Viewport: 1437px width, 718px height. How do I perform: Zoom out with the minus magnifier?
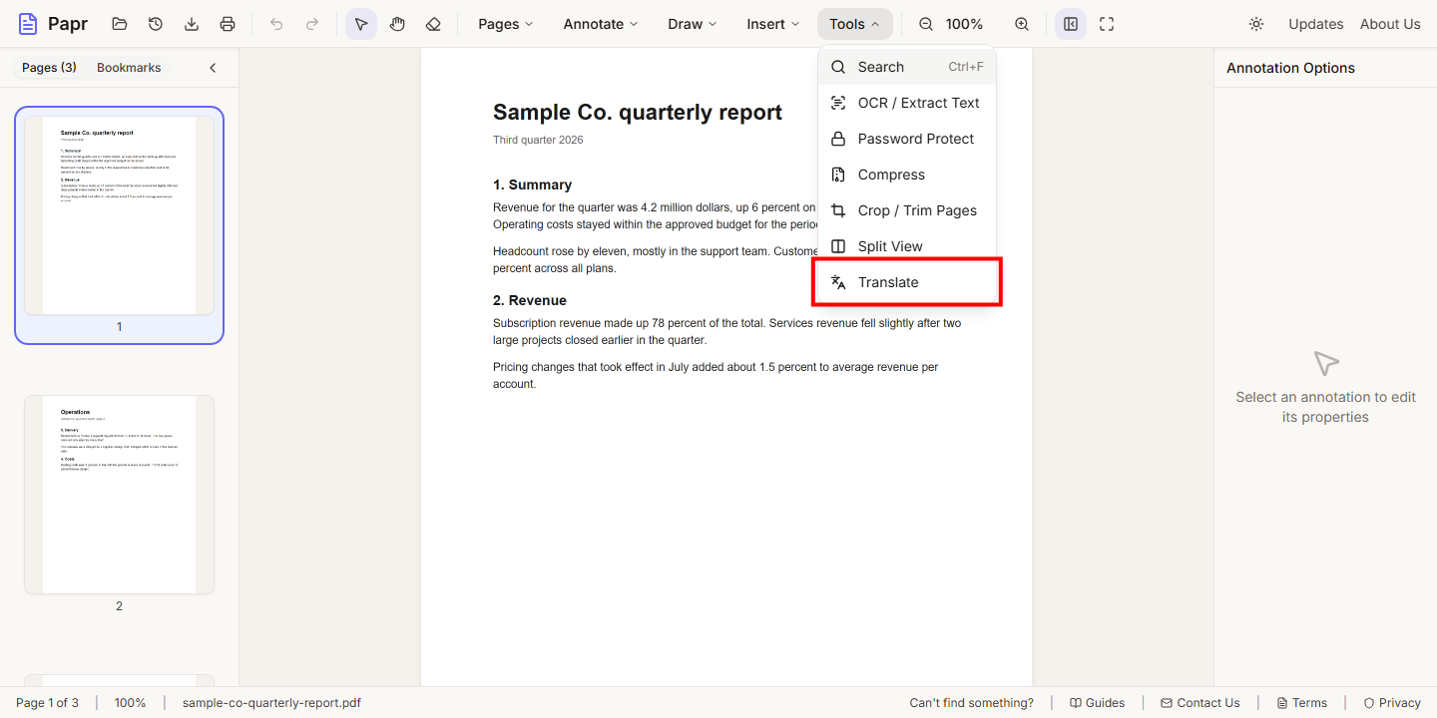926,24
